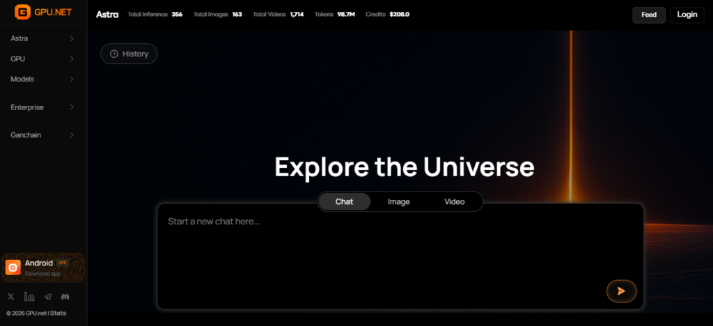This screenshot has width=713, height=326.
Task: Switch to the Video mode tab
Action: point(454,202)
